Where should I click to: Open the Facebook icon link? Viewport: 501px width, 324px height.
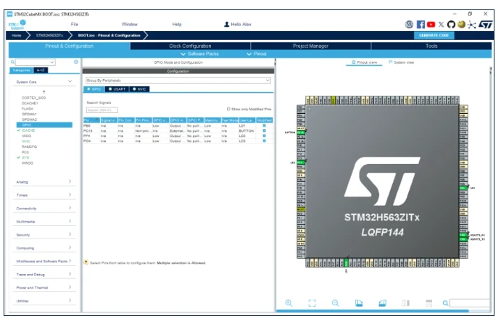coord(421,25)
